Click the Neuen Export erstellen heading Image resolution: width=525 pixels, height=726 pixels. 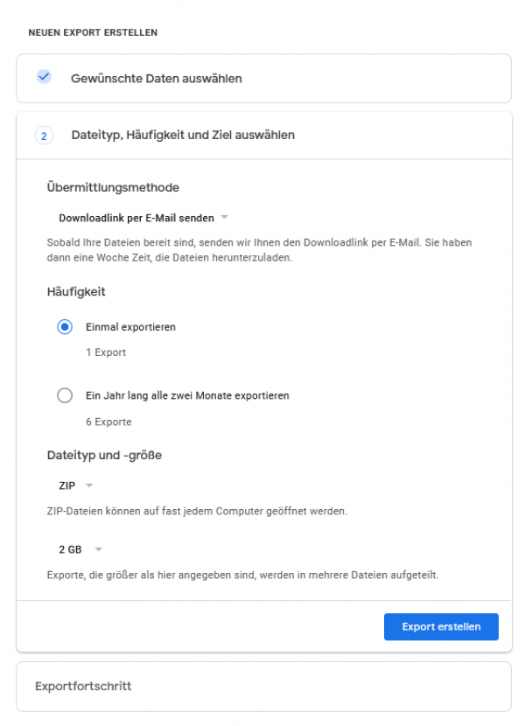[x=93, y=32]
